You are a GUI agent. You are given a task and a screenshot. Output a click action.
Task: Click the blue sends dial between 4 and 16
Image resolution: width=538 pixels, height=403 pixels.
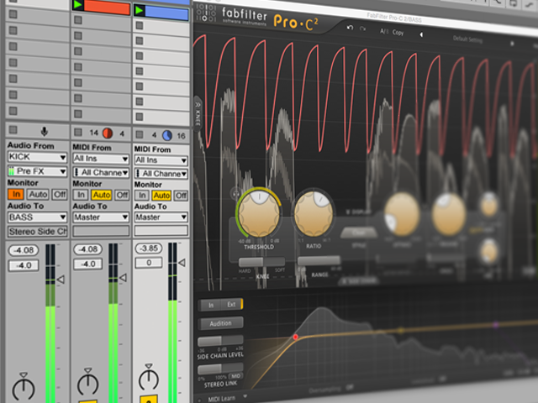pos(167,136)
